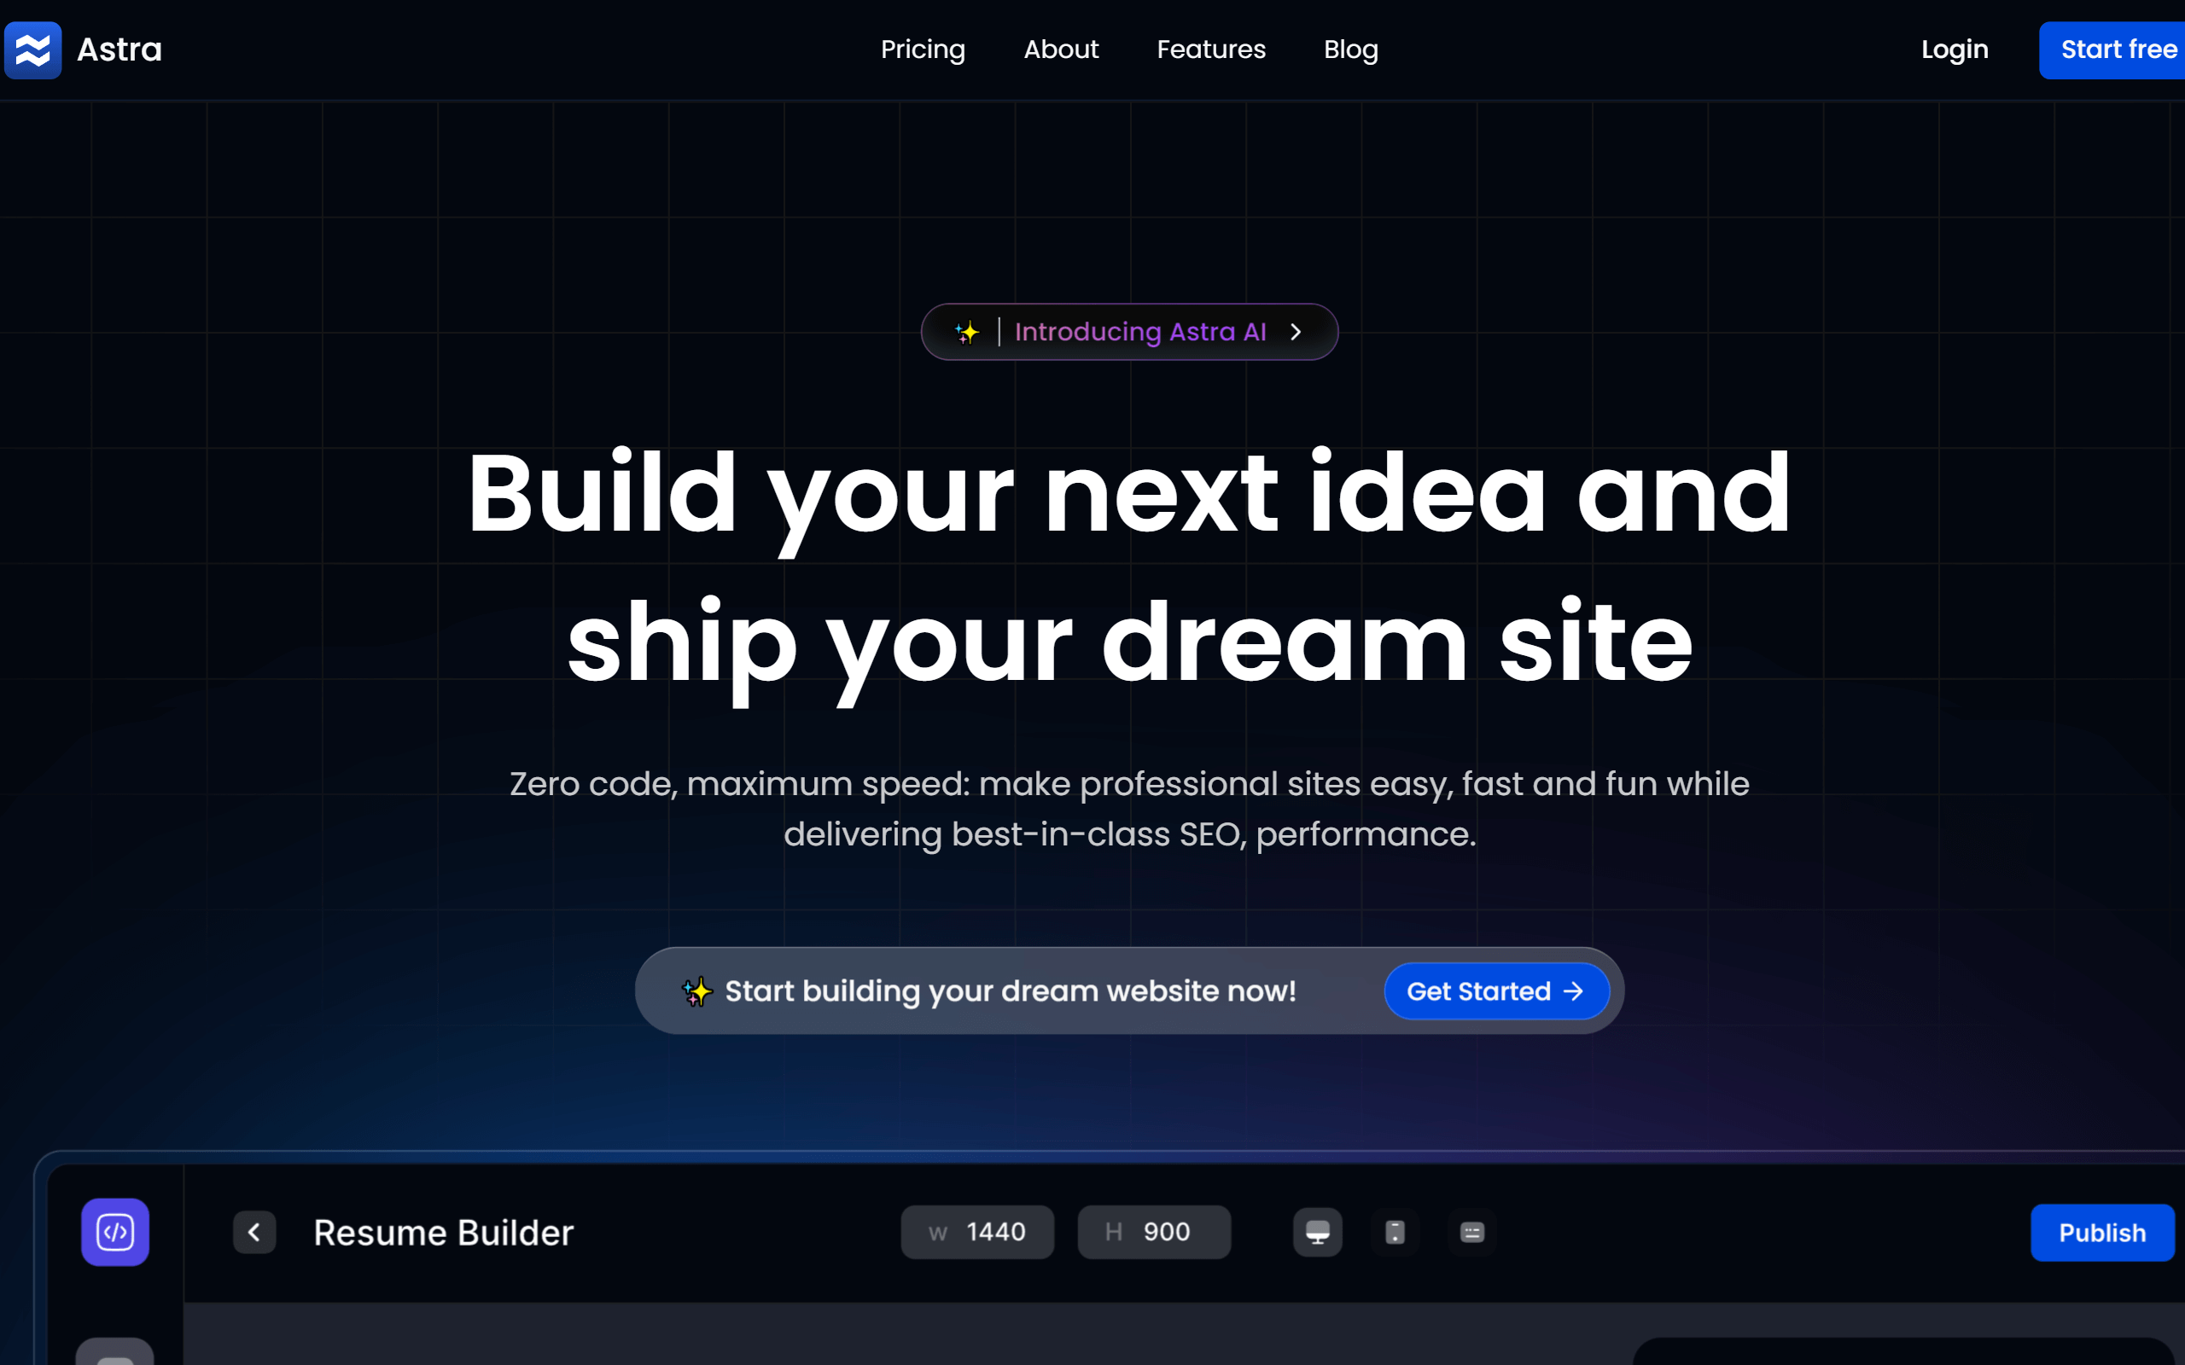The image size is (2185, 1365).
Task: Select the Pricing navigation link
Action: coord(924,49)
